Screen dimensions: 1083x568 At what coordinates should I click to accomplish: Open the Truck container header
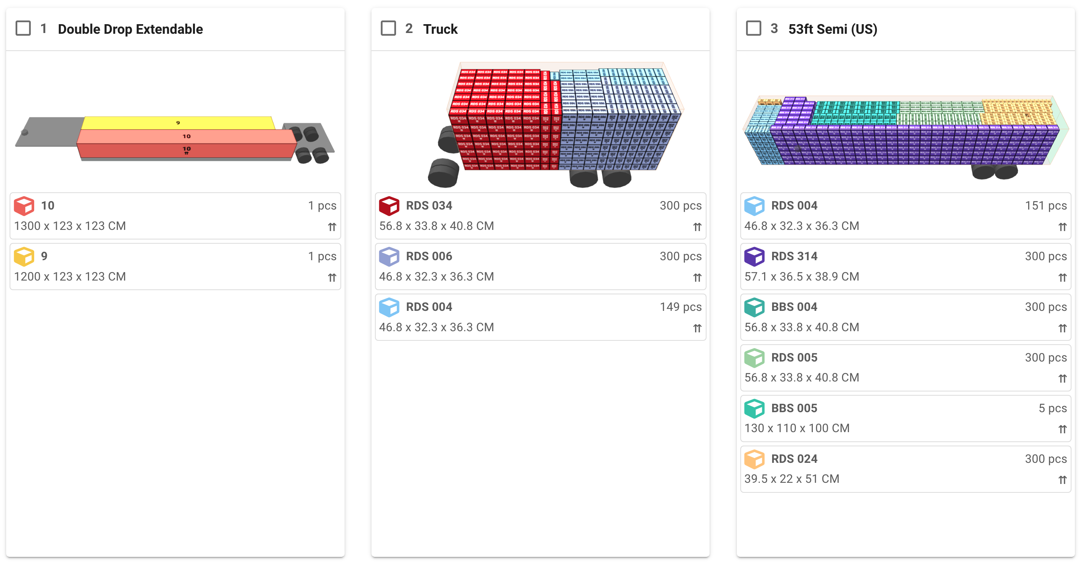click(x=440, y=29)
